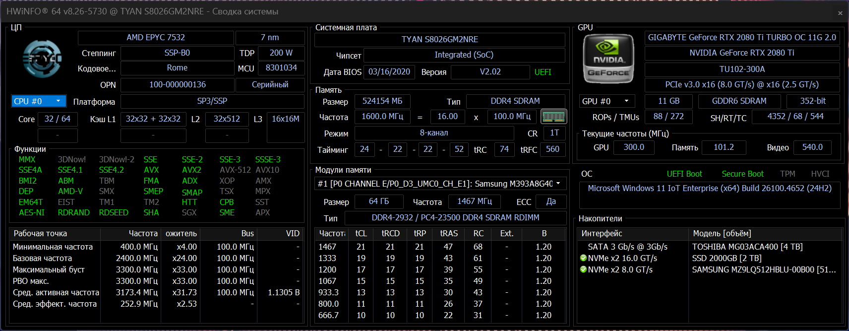The height and width of the screenshot is (331, 849).
Task: Click the green check icon beside NVMe x2 8.0 GT/s
Action: (x=583, y=269)
